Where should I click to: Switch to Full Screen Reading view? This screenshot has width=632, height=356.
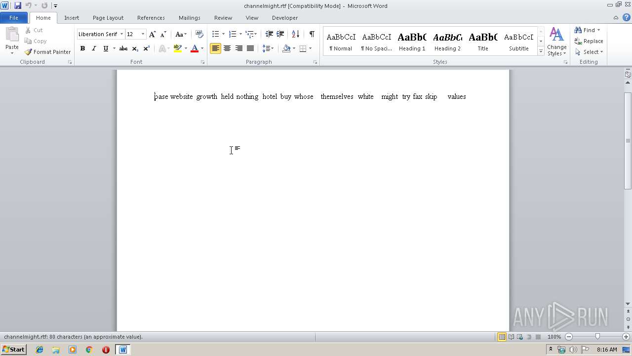(x=511, y=337)
